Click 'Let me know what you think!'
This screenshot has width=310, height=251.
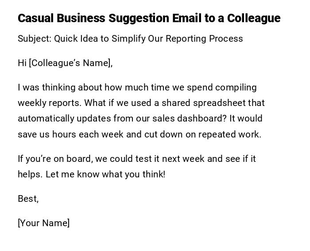click(105, 174)
